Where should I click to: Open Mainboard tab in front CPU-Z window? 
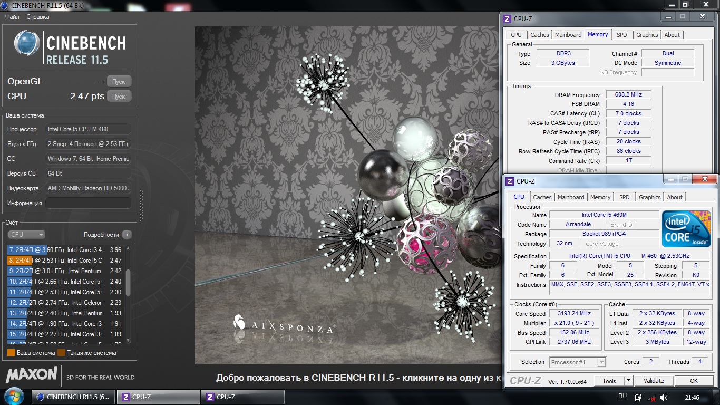(571, 197)
